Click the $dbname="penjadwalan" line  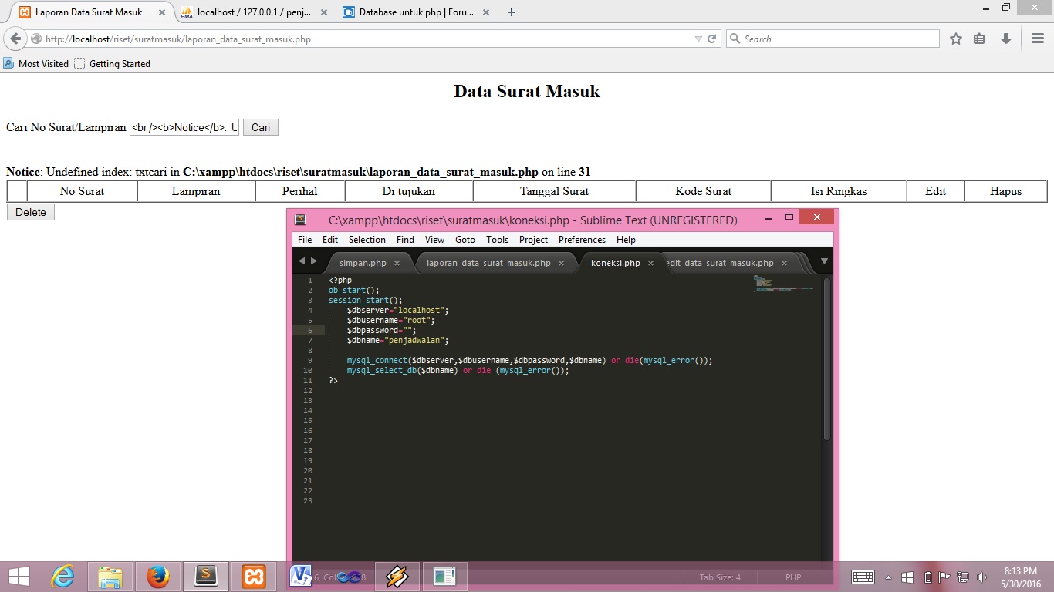(397, 340)
